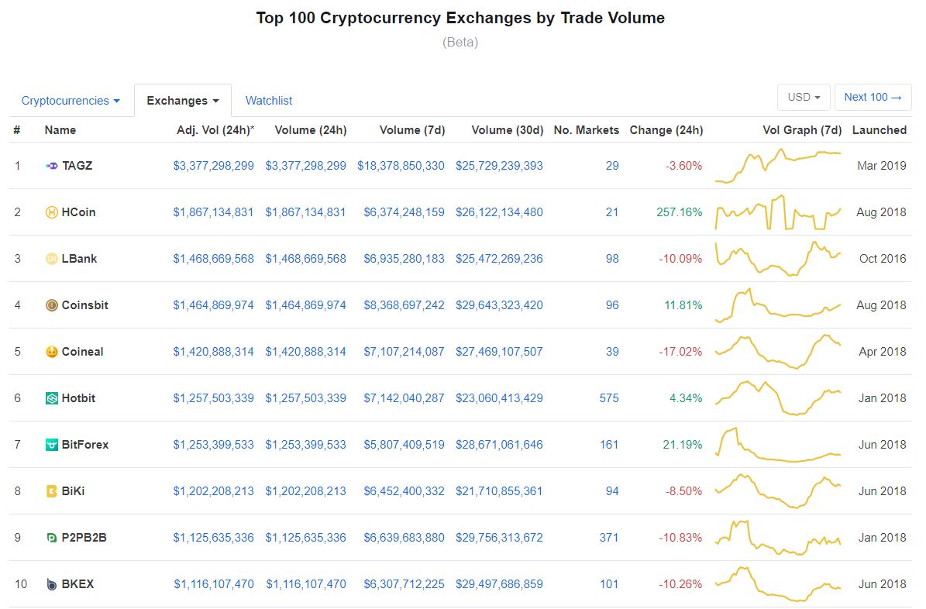Screen dimensions: 926x609
Task: Click BKEX 7d volume graph
Action: tap(778, 584)
